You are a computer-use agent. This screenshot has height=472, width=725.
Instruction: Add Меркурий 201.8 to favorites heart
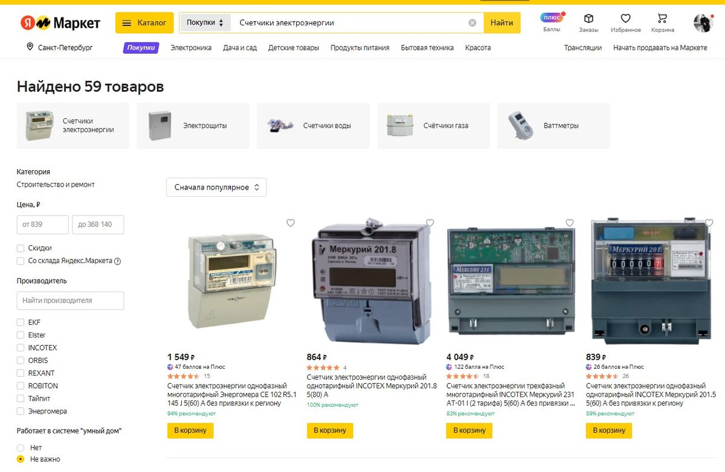[430, 223]
